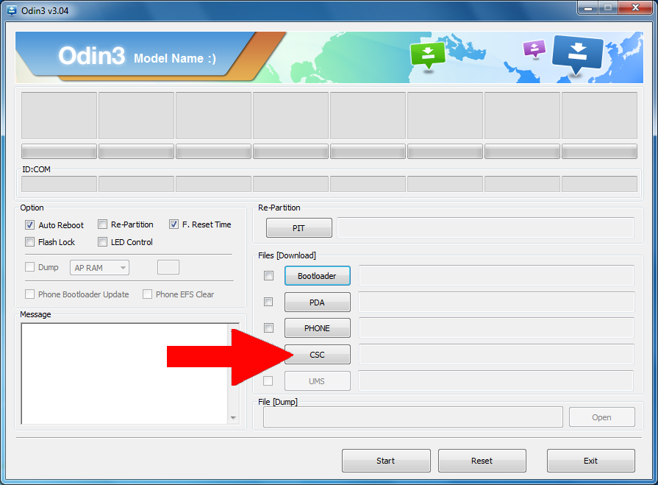Click the PIT file path field
The image size is (658, 485).
click(485, 227)
